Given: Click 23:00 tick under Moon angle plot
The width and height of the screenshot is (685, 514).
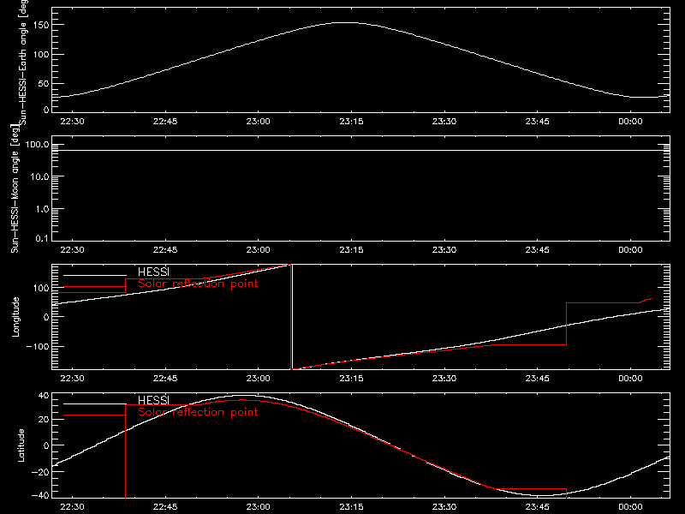Looking at the screenshot, I should coord(259,249).
